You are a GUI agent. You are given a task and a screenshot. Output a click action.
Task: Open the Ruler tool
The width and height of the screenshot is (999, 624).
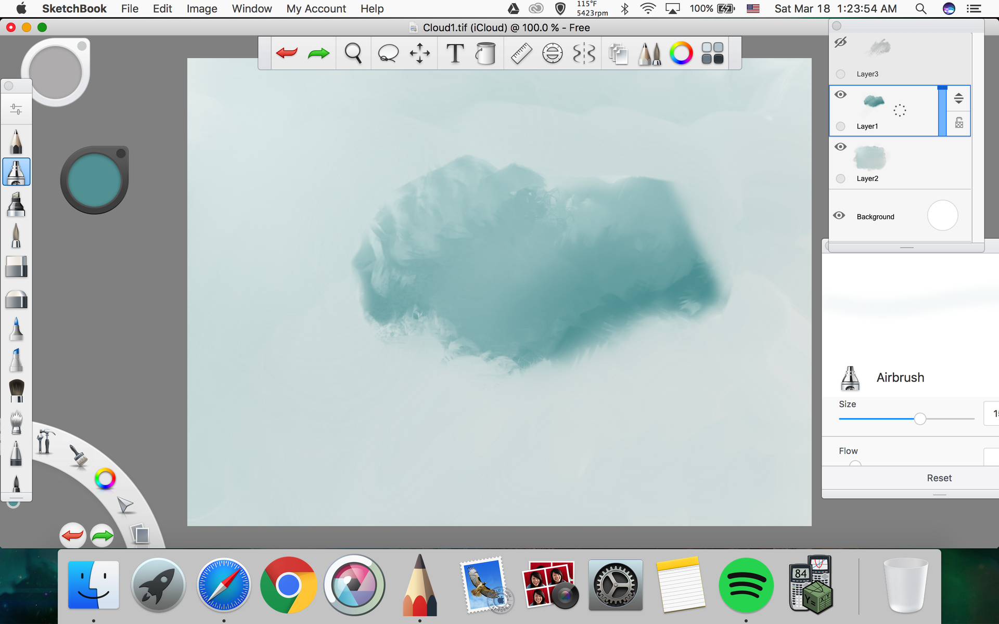(x=521, y=53)
